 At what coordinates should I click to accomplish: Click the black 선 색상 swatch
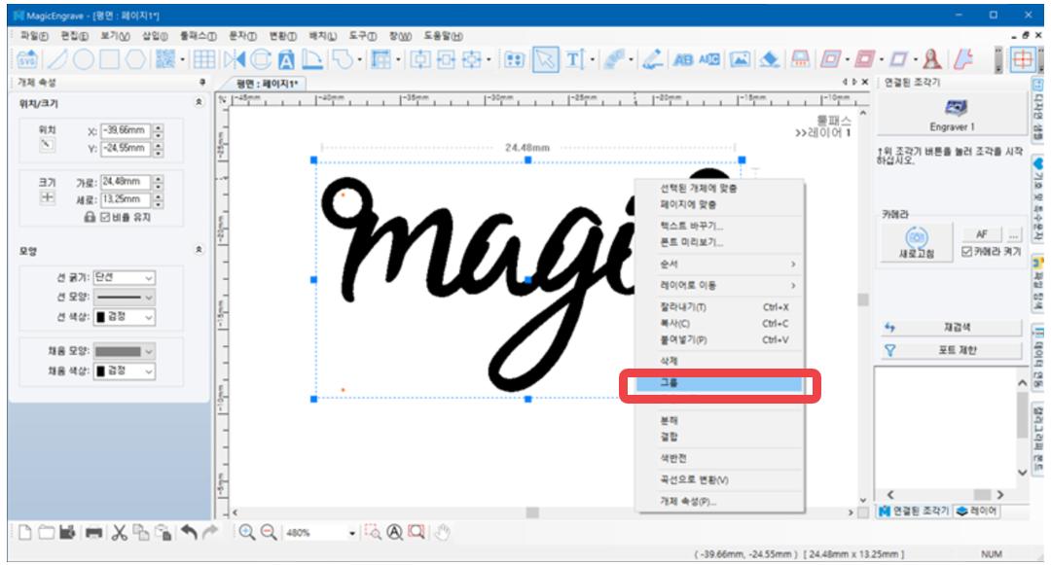click(100, 317)
